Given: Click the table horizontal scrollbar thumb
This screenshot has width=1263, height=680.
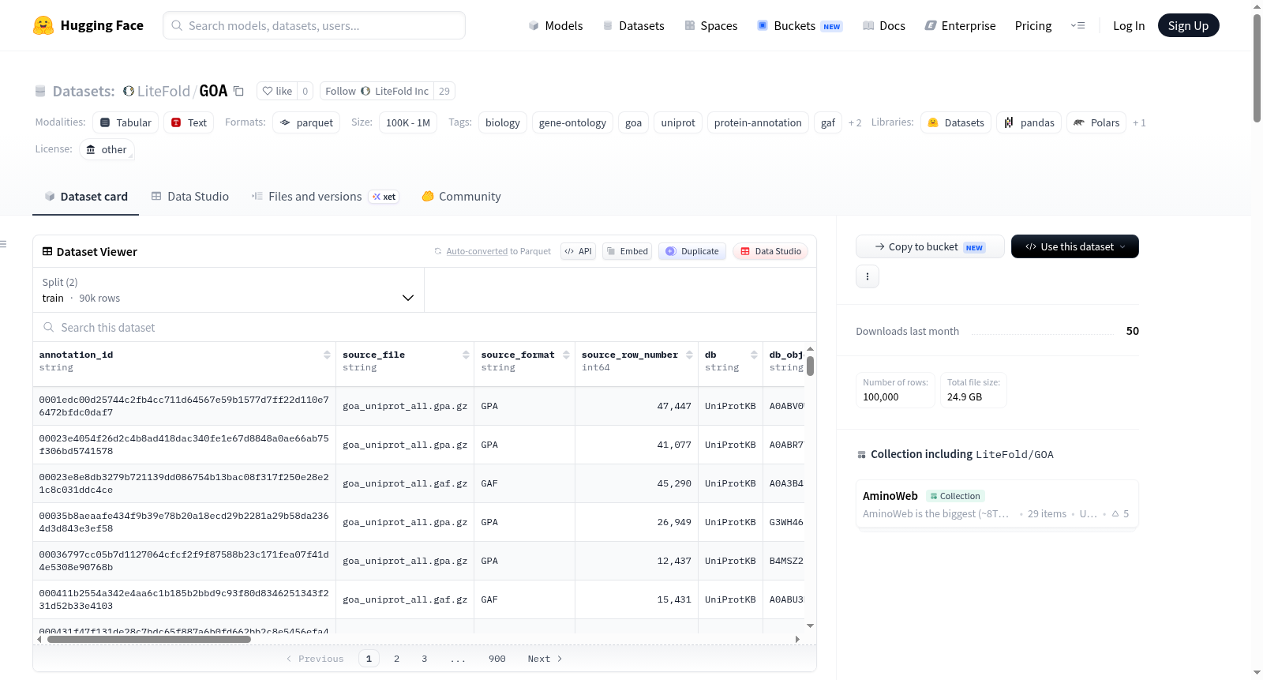Looking at the screenshot, I should (x=149, y=640).
